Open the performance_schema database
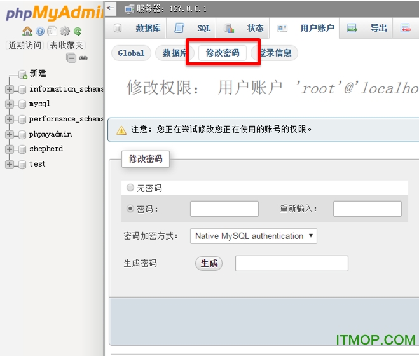419x356 pixels. 66,119
